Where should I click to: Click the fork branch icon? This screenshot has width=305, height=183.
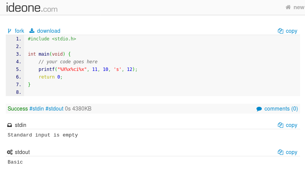(x=9, y=31)
